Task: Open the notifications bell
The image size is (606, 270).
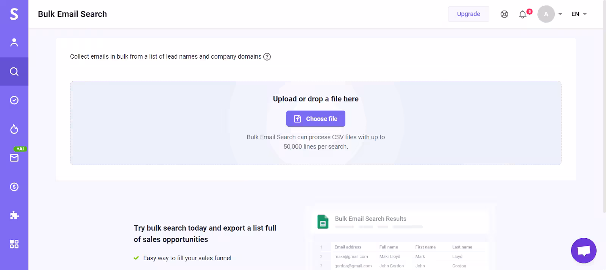Action: click(523, 14)
